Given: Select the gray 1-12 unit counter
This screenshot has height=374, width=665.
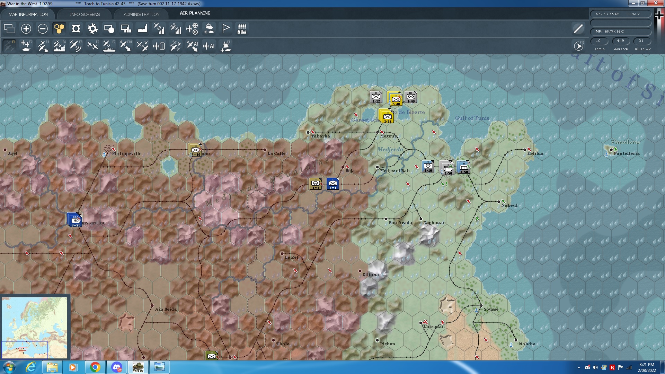Looking at the screenshot, I should (x=376, y=97).
